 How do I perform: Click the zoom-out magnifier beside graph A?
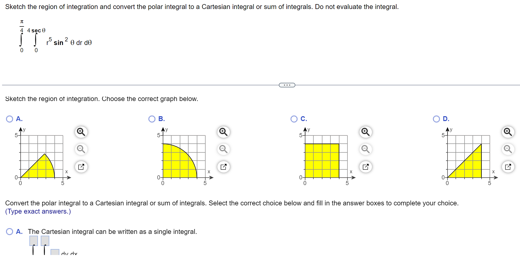[x=81, y=149]
